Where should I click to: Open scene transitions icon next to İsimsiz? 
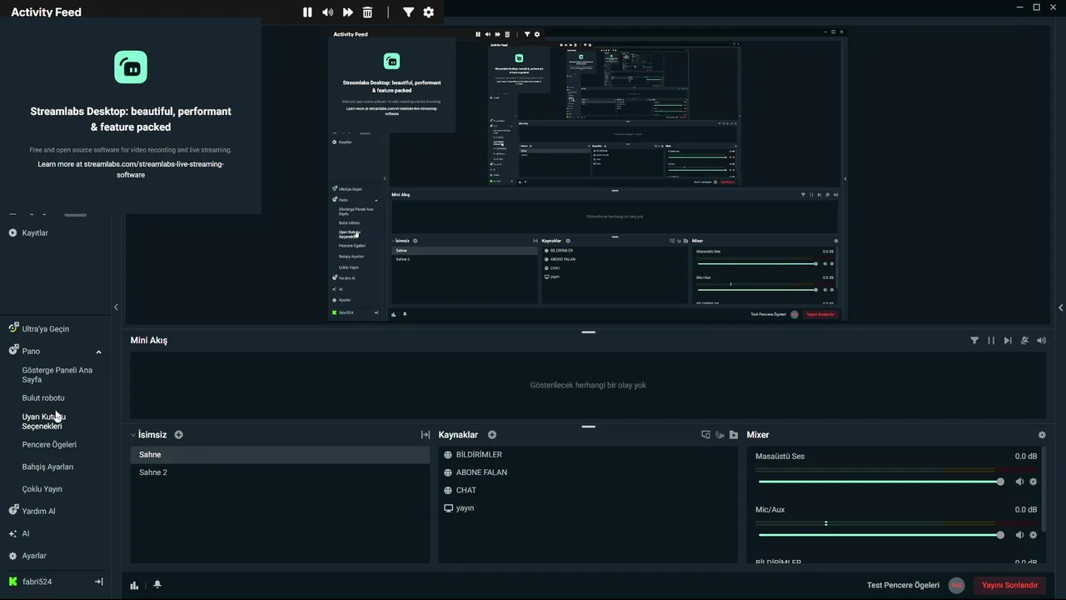pyautogui.click(x=426, y=435)
